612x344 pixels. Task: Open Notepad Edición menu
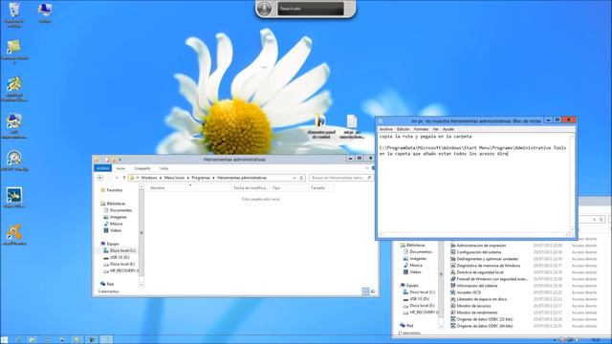pyautogui.click(x=404, y=129)
